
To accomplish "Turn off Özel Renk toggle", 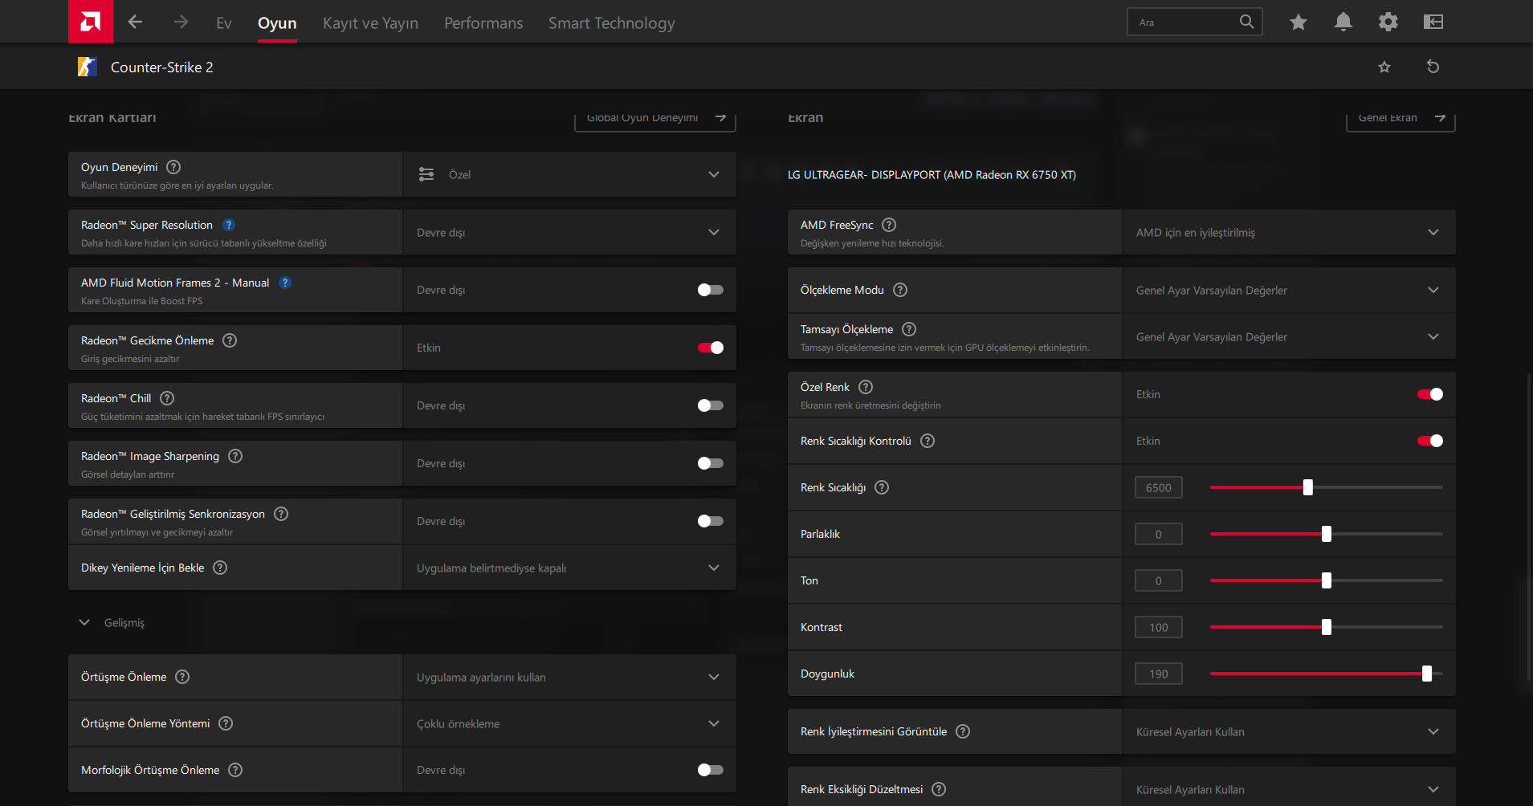I will click(1429, 394).
